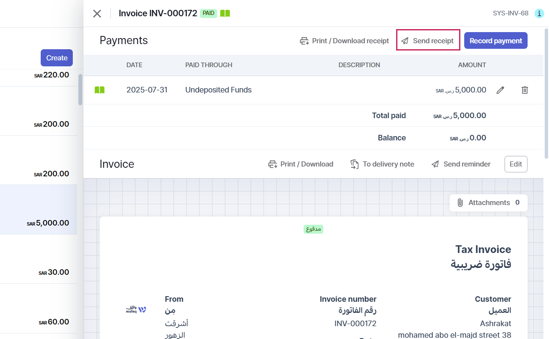
Task: Open journal icon in the payment row
Action: [99, 90]
